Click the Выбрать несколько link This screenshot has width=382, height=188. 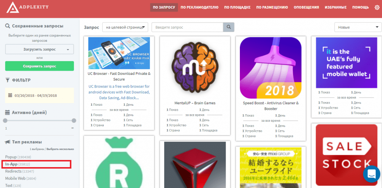60,149
